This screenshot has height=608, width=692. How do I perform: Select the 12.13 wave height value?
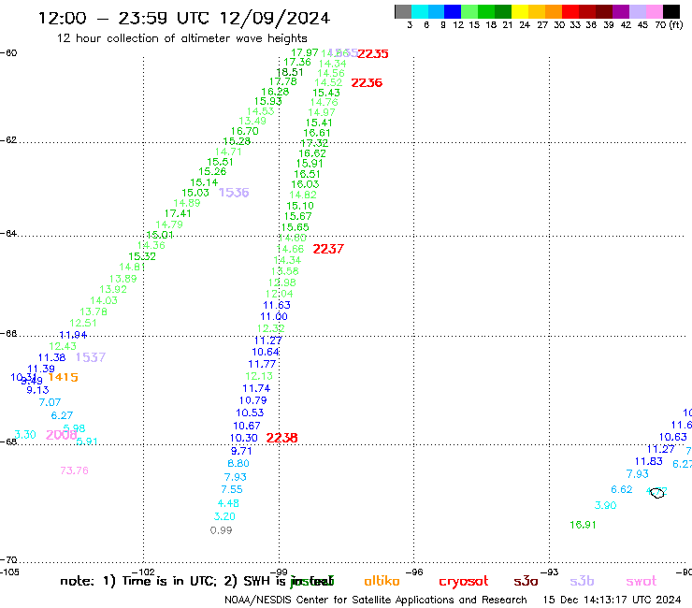(259, 376)
